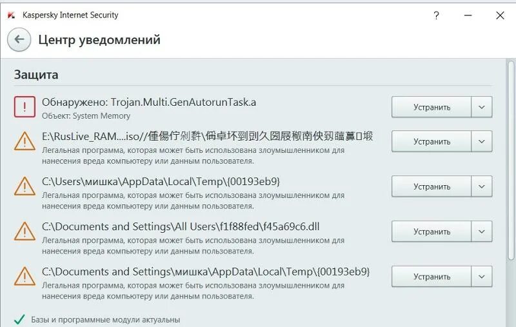This screenshot has height=327, width=516.
Task: Click the Защита section heading
Action: click(36, 75)
